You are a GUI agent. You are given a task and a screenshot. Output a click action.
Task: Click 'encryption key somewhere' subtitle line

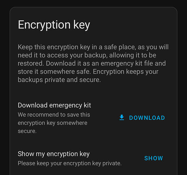[x=53, y=123]
